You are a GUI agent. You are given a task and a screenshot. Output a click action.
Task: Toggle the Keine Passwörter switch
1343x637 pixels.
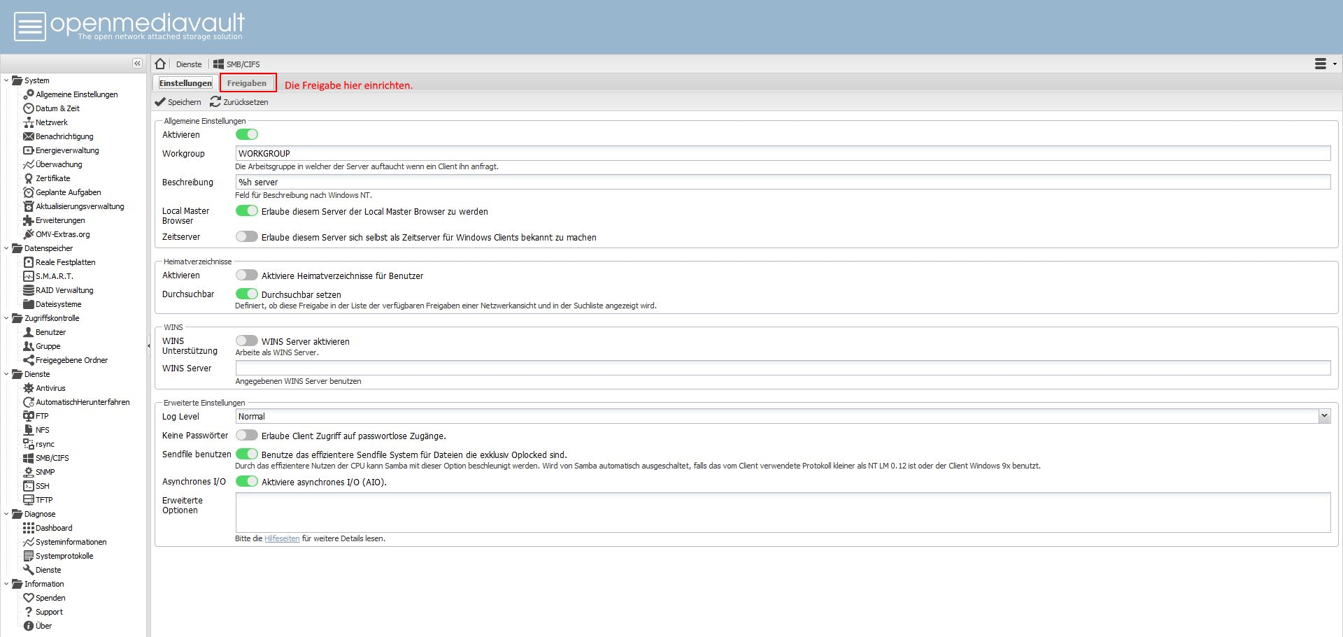[247, 435]
